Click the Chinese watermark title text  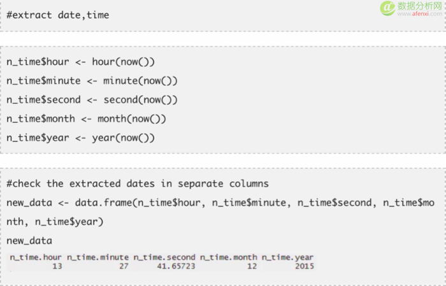click(419, 5)
